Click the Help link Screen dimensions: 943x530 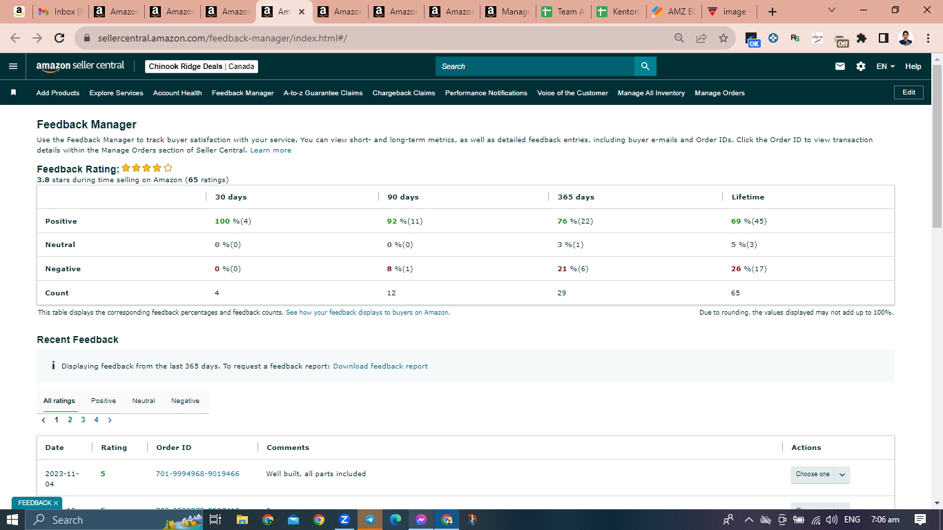[x=913, y=66]
